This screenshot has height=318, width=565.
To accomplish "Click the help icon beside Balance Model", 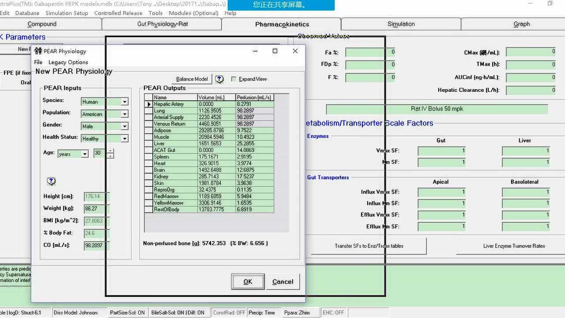I will (219, 79).
